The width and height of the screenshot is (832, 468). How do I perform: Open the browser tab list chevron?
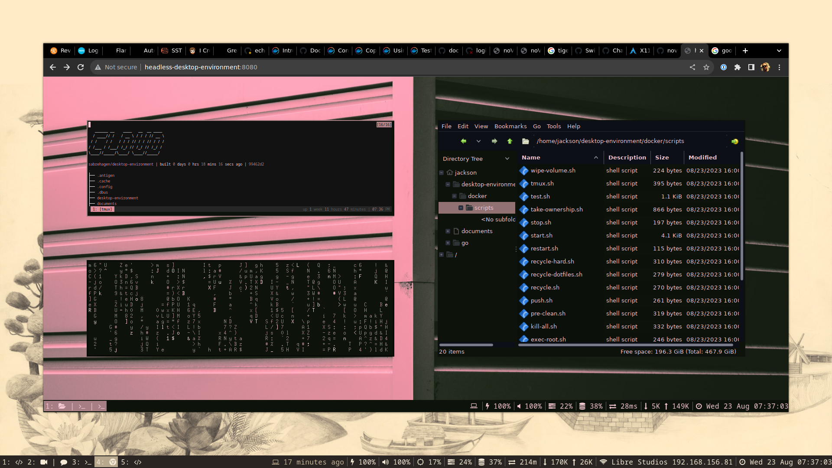pos(780,51)
